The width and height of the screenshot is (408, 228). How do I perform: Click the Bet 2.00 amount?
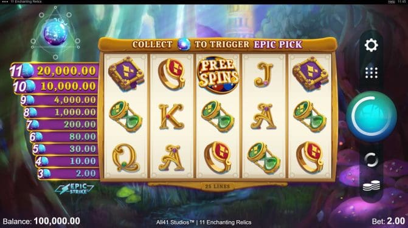389,221
